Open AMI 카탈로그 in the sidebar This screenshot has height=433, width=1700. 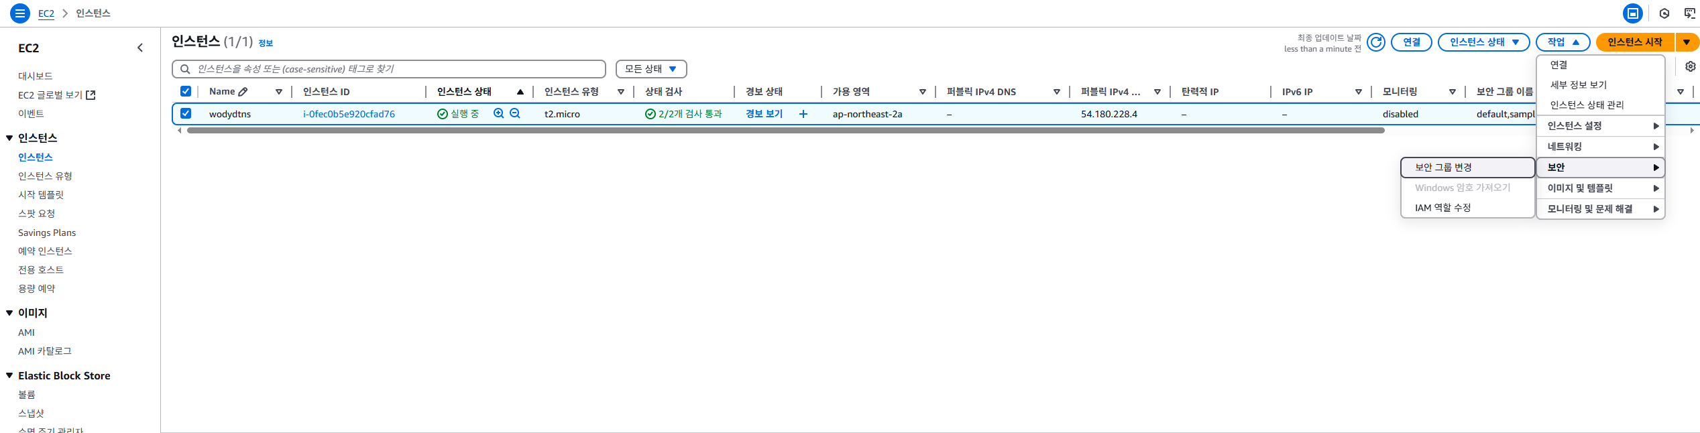pos(45,351)
